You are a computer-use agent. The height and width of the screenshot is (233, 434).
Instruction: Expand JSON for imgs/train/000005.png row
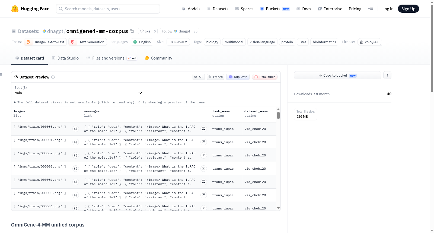tap(76, 195)
